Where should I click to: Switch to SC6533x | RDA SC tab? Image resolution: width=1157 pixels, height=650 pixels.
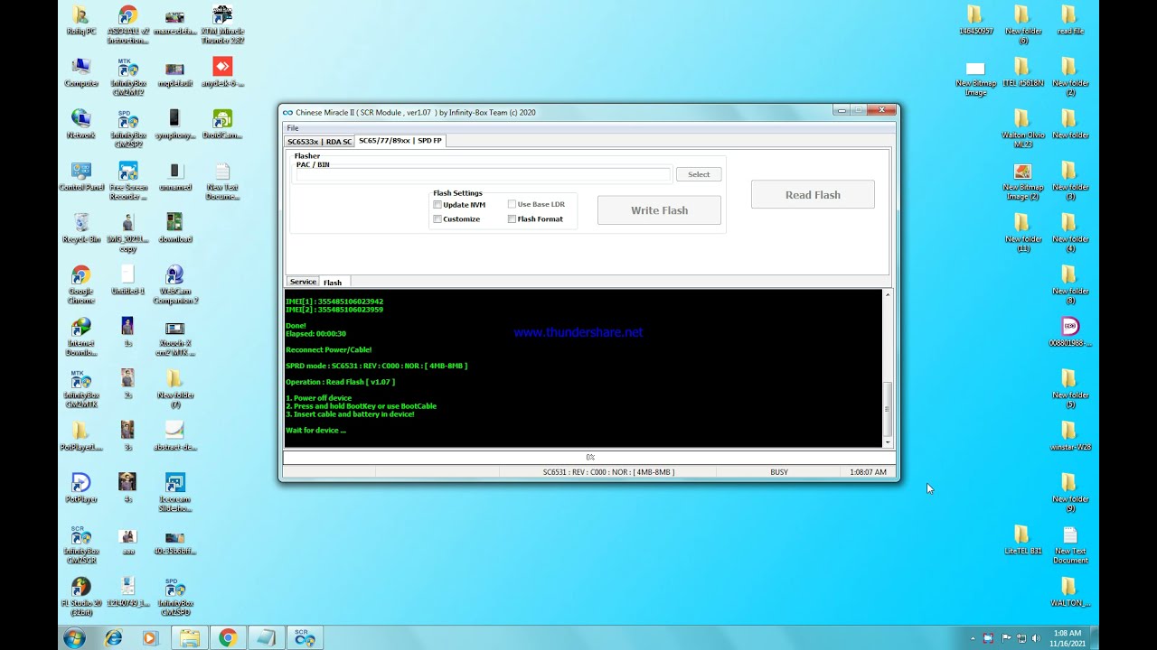pyautogui.click(x=319, y=142)
